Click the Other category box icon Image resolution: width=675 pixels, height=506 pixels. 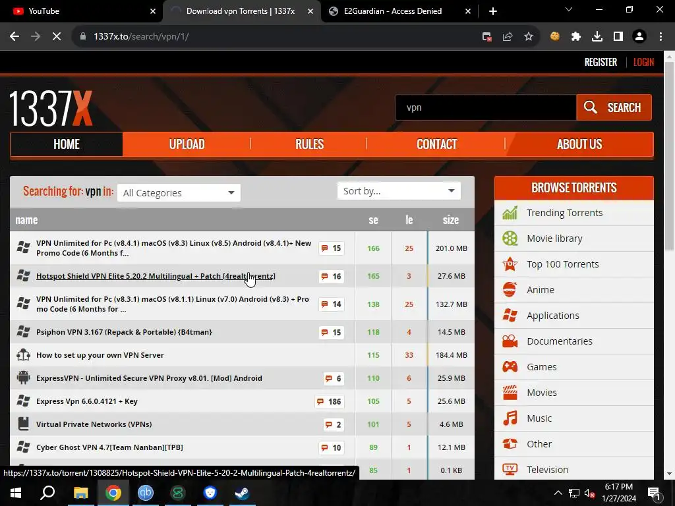[510, 443]
